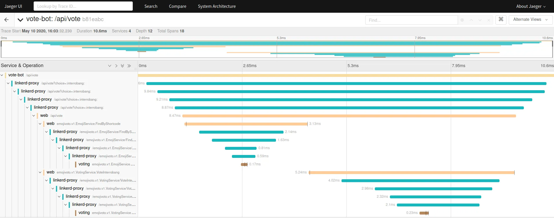554x218 pixels.
Task: Click the Jaeger UI home link
Action: pyautogui.click(x=13, y=6)
